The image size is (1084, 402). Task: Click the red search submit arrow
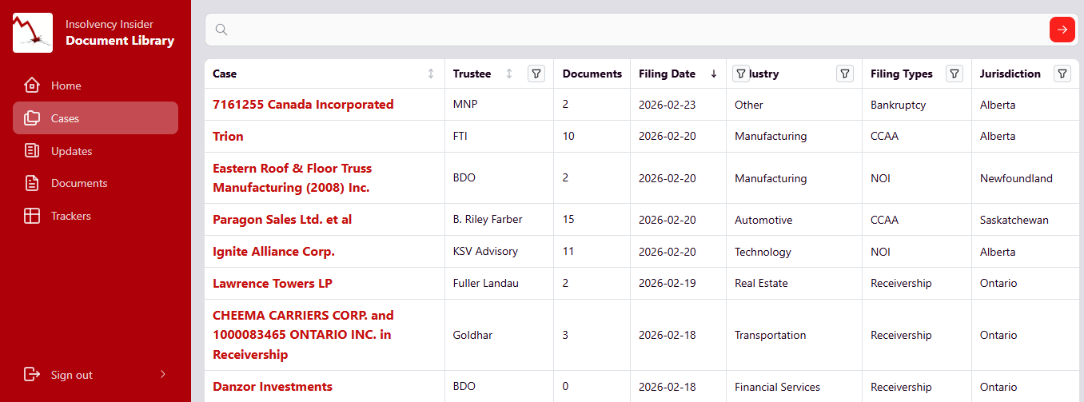pyautogui.click(x=1062, y=30)
